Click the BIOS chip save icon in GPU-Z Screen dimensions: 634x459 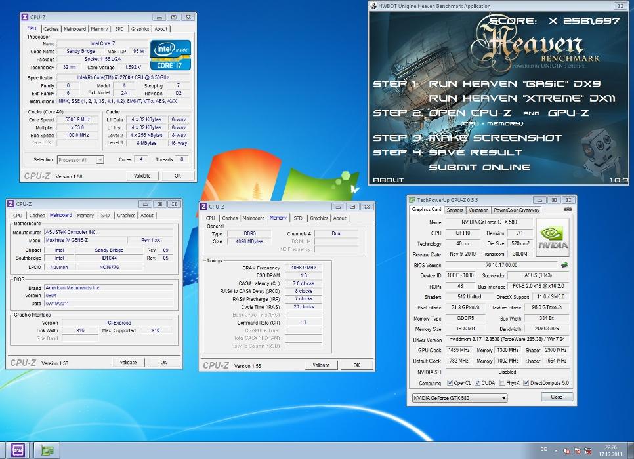click(564, 265)
